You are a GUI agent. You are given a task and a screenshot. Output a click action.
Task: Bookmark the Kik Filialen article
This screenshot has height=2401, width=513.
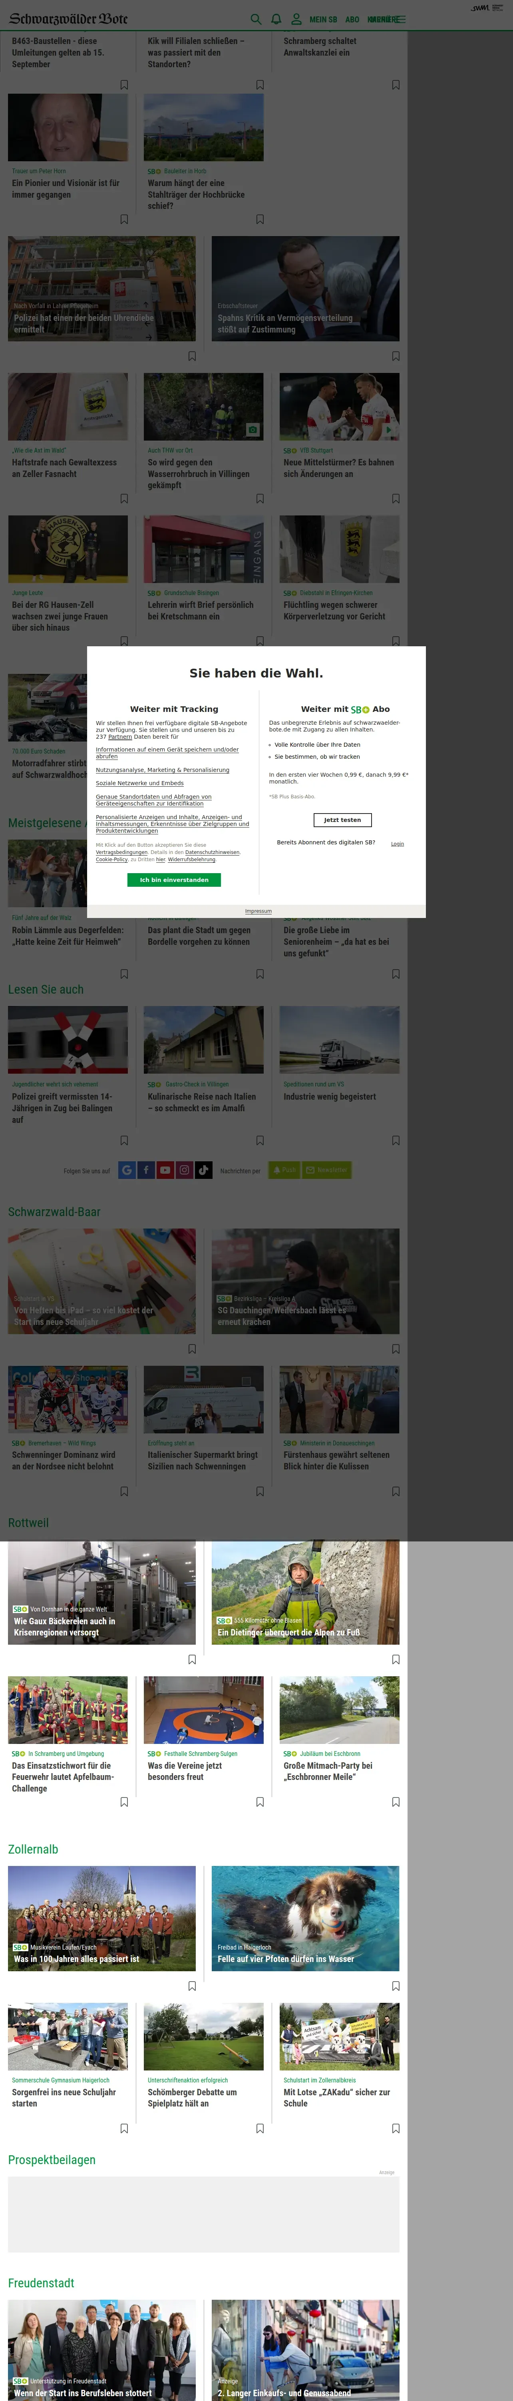(x=260, y=85)
